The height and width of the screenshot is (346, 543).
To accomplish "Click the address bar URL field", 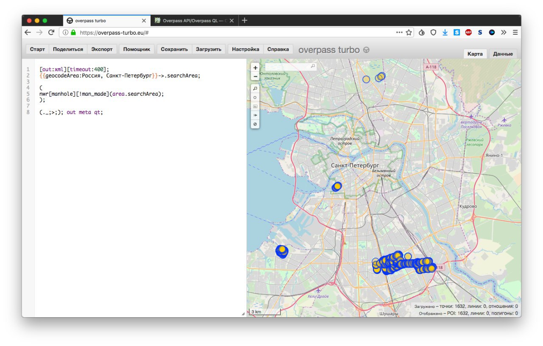I will point(235,32).
